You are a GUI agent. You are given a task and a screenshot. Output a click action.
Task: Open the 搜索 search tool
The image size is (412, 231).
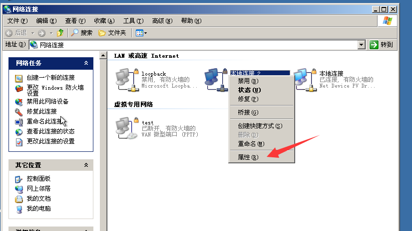tap(82, 33)
